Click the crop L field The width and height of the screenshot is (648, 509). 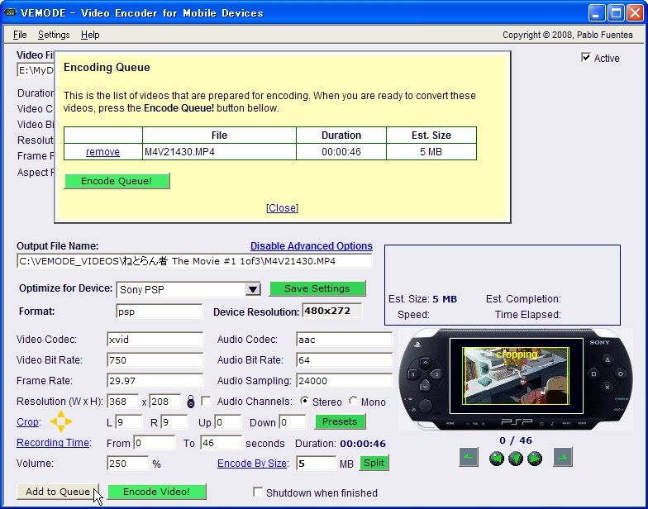pyautogui.click(x=129, y=421)
